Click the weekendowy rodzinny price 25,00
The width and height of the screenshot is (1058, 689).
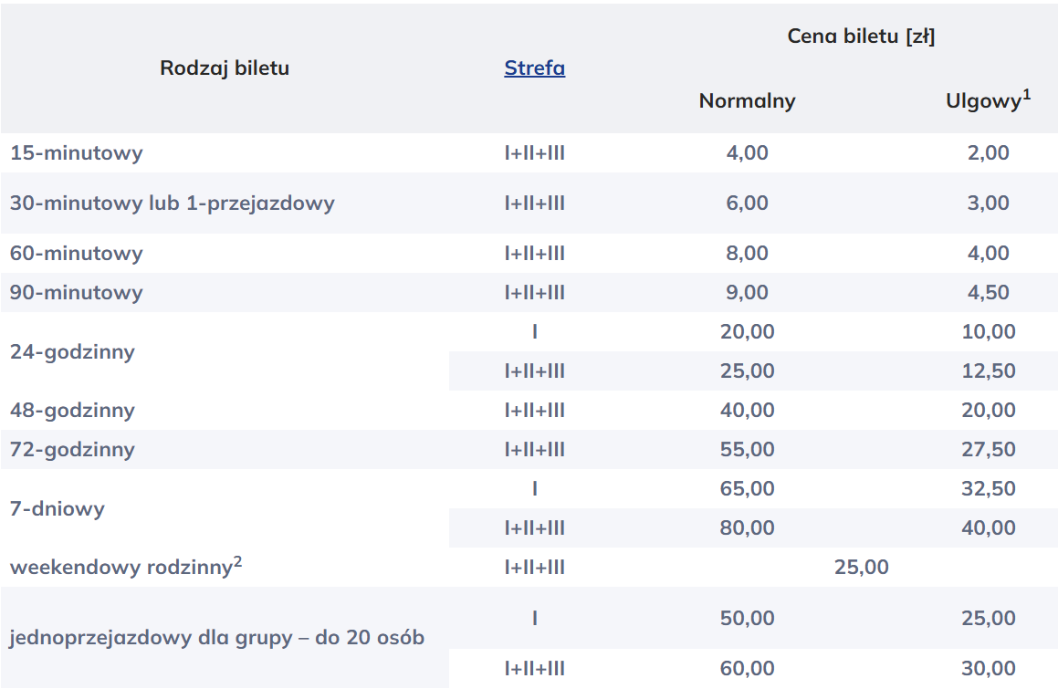(861, 568)
